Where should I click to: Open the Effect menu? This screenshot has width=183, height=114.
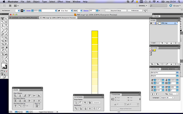pyautogui.click(x=60, y=2)
